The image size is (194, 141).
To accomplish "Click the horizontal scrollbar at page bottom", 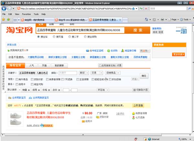I will click(83, 135).
